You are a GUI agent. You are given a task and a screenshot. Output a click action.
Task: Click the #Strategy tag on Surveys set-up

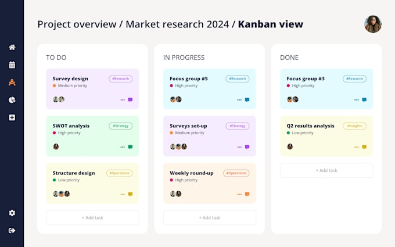(x=238, y=126)
